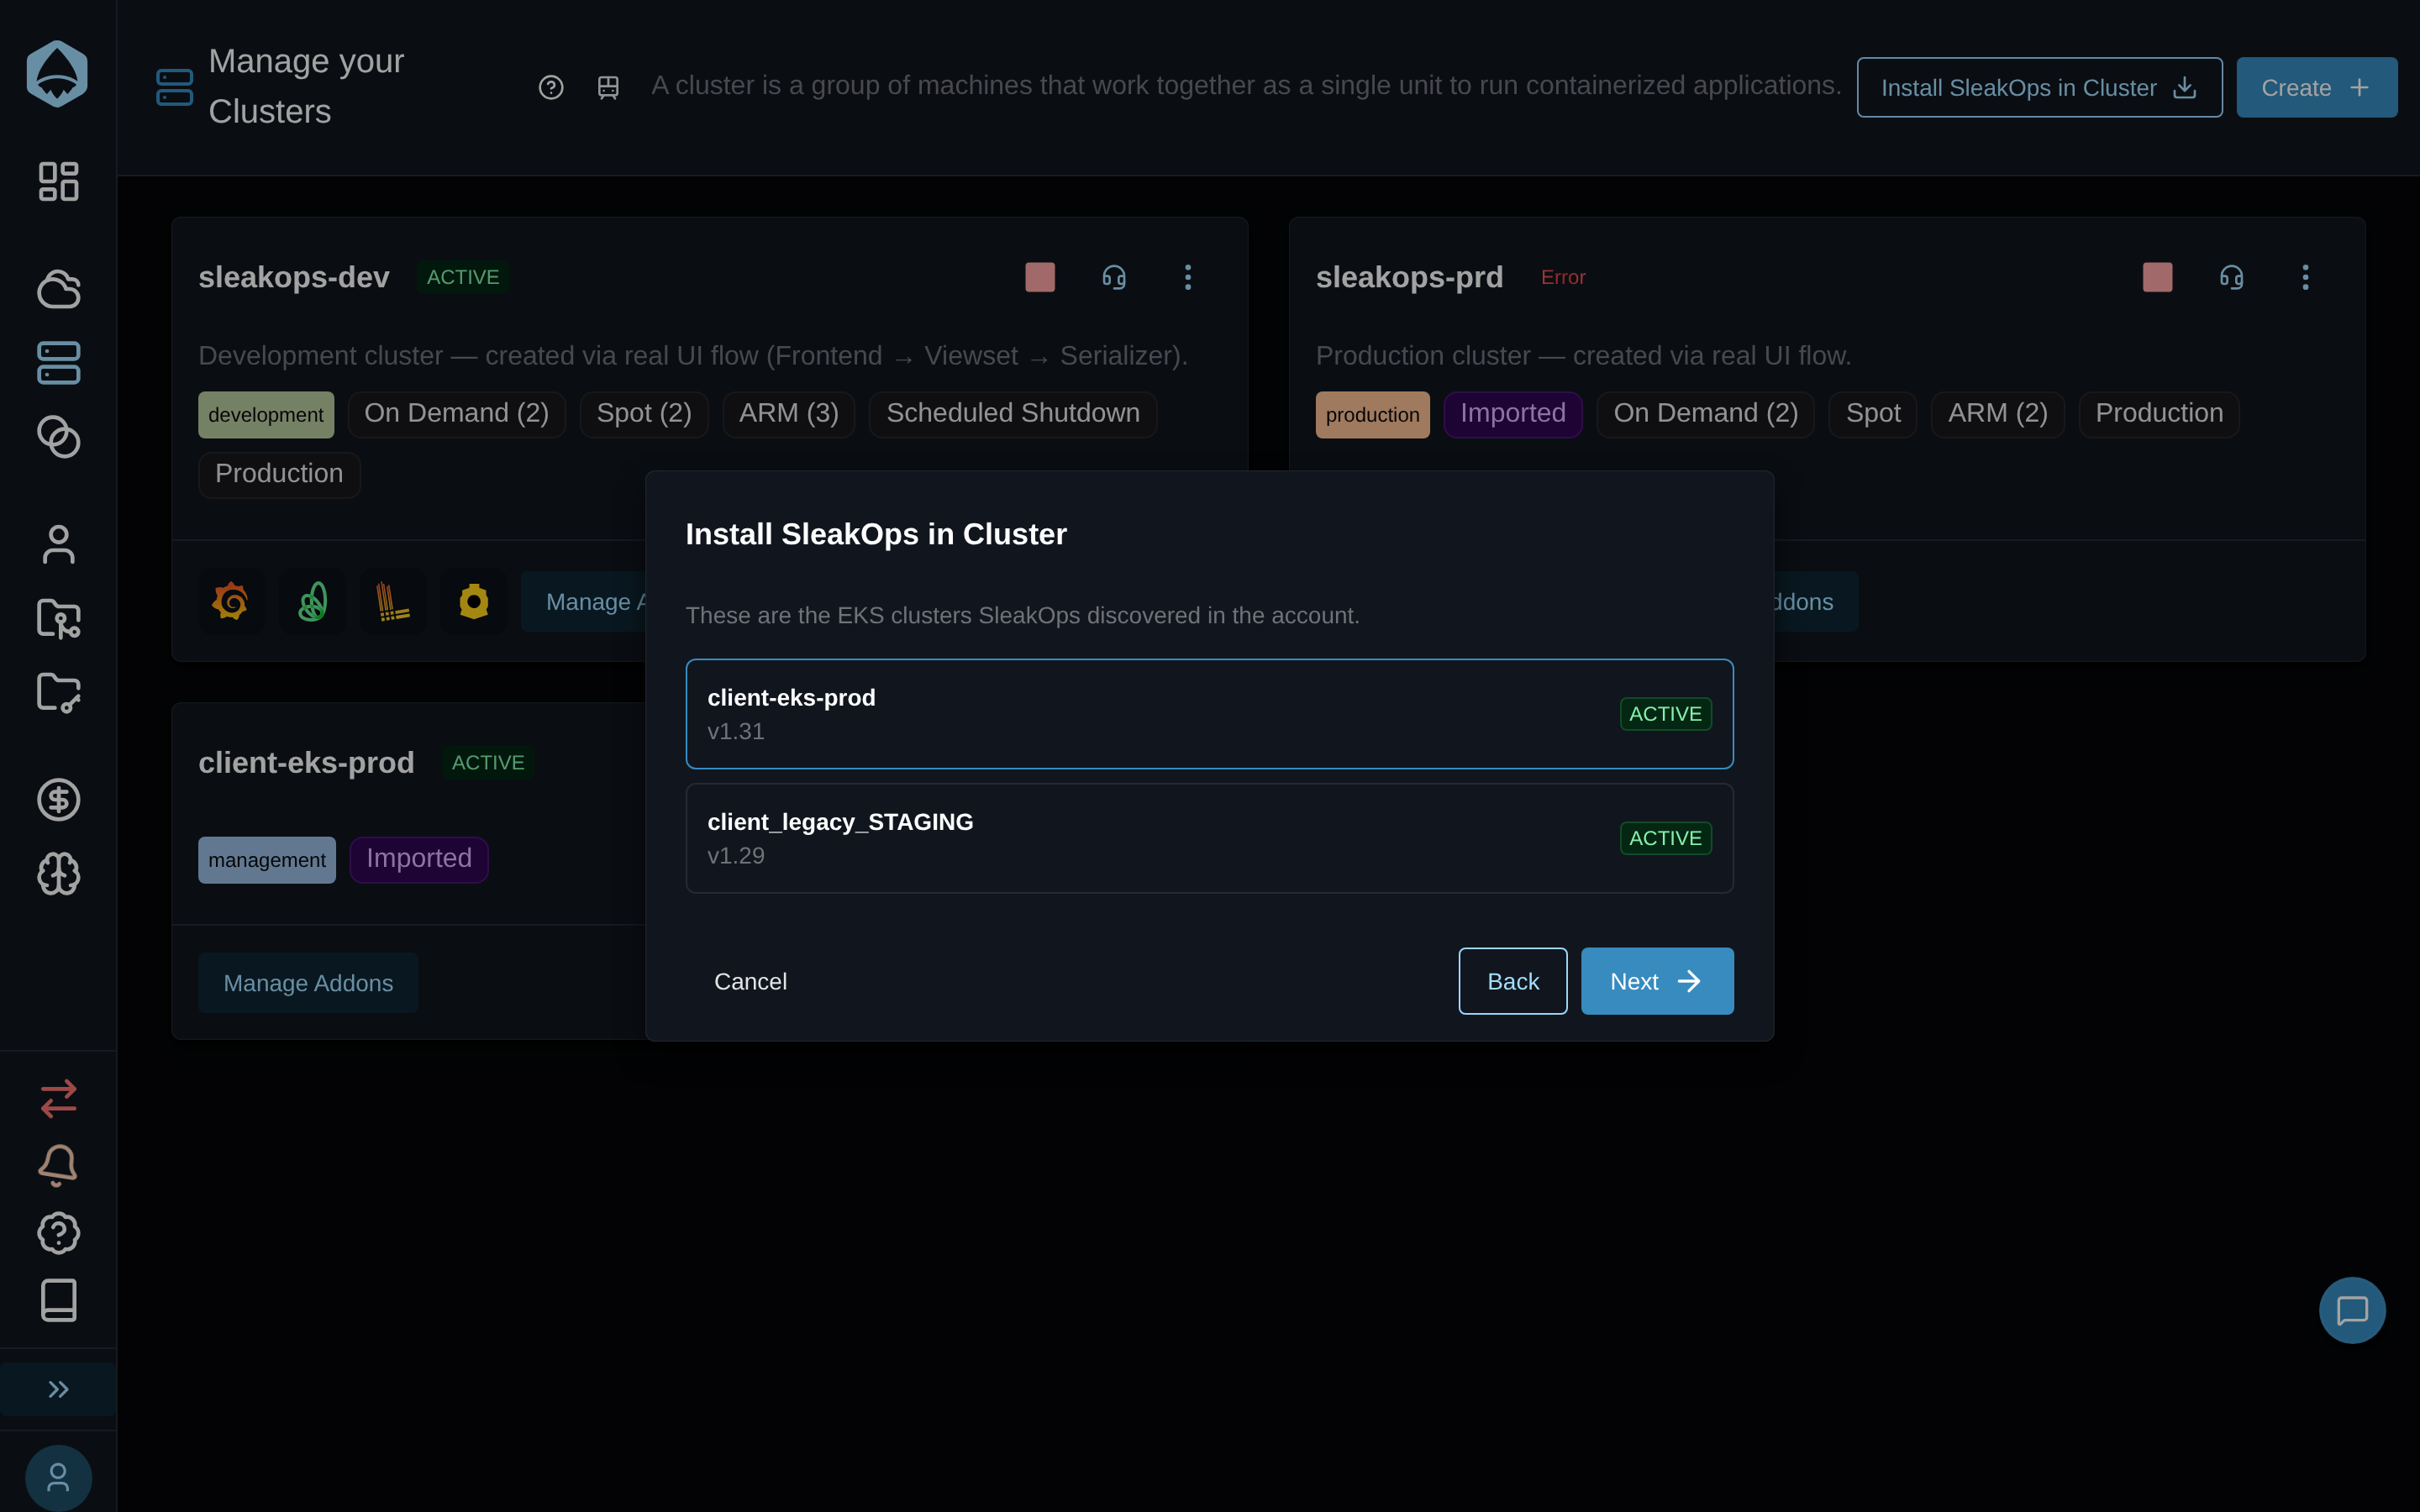This screenshot has height=1512, width=2420.
Task: Open the folder with key icon
Action: pyautogui.click(x=58, y=692)
